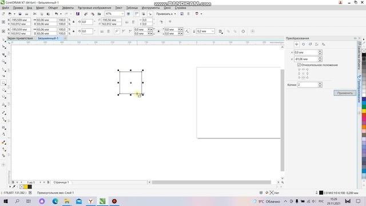The image size is (366, 206).
Task: Expand the Undo history dropdown arrow
Action: point(61,14)
